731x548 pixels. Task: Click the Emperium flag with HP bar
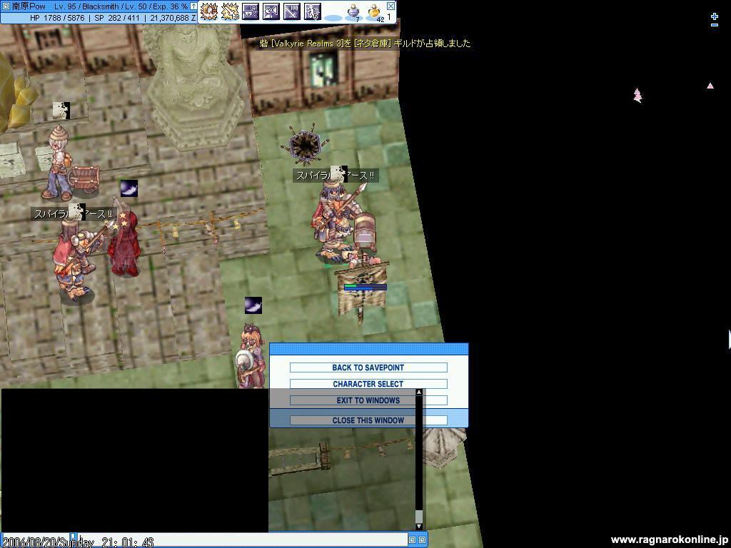coord(363,292)
